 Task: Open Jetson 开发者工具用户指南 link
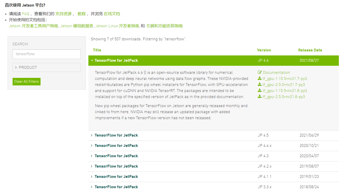tap(33, 26)
